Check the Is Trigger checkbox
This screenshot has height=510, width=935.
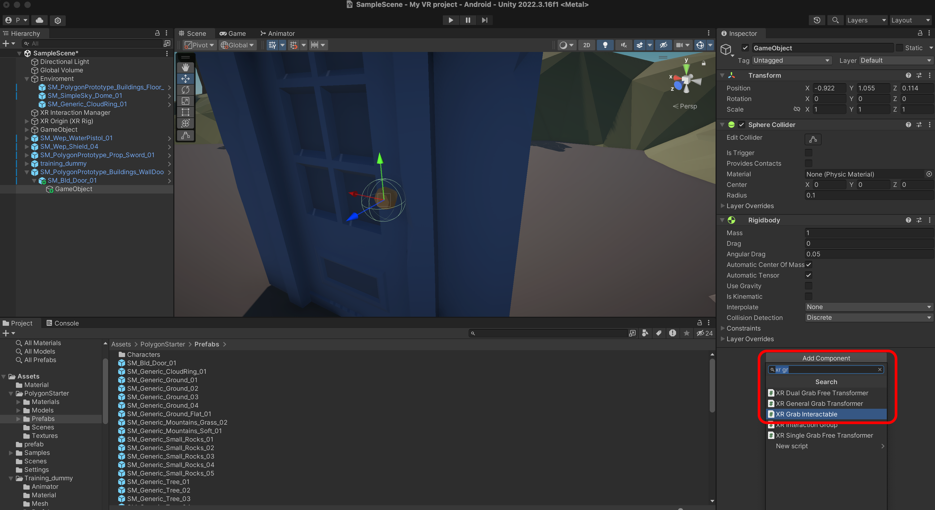coord(809,153)
